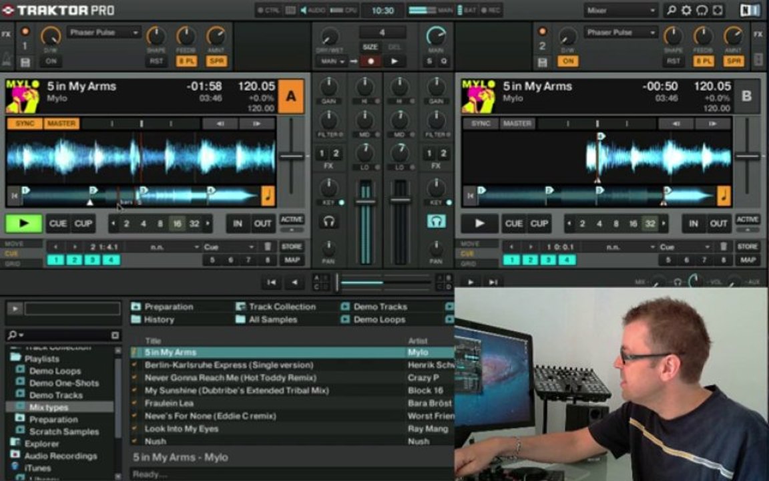Toggle SYNC on Deck B
Viewport: 769px width, 481px height.
[x=481, y=124]
